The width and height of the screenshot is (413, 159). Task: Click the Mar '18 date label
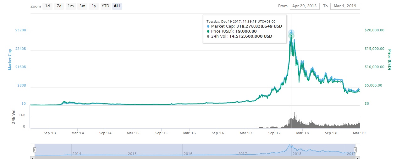click(302, 133)
